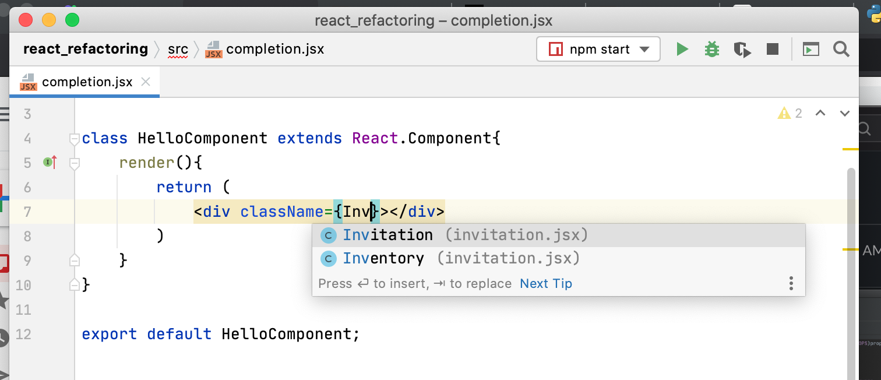
Task: Click the upper yellow warning stripe marker
Action: [x=851, y=150]
